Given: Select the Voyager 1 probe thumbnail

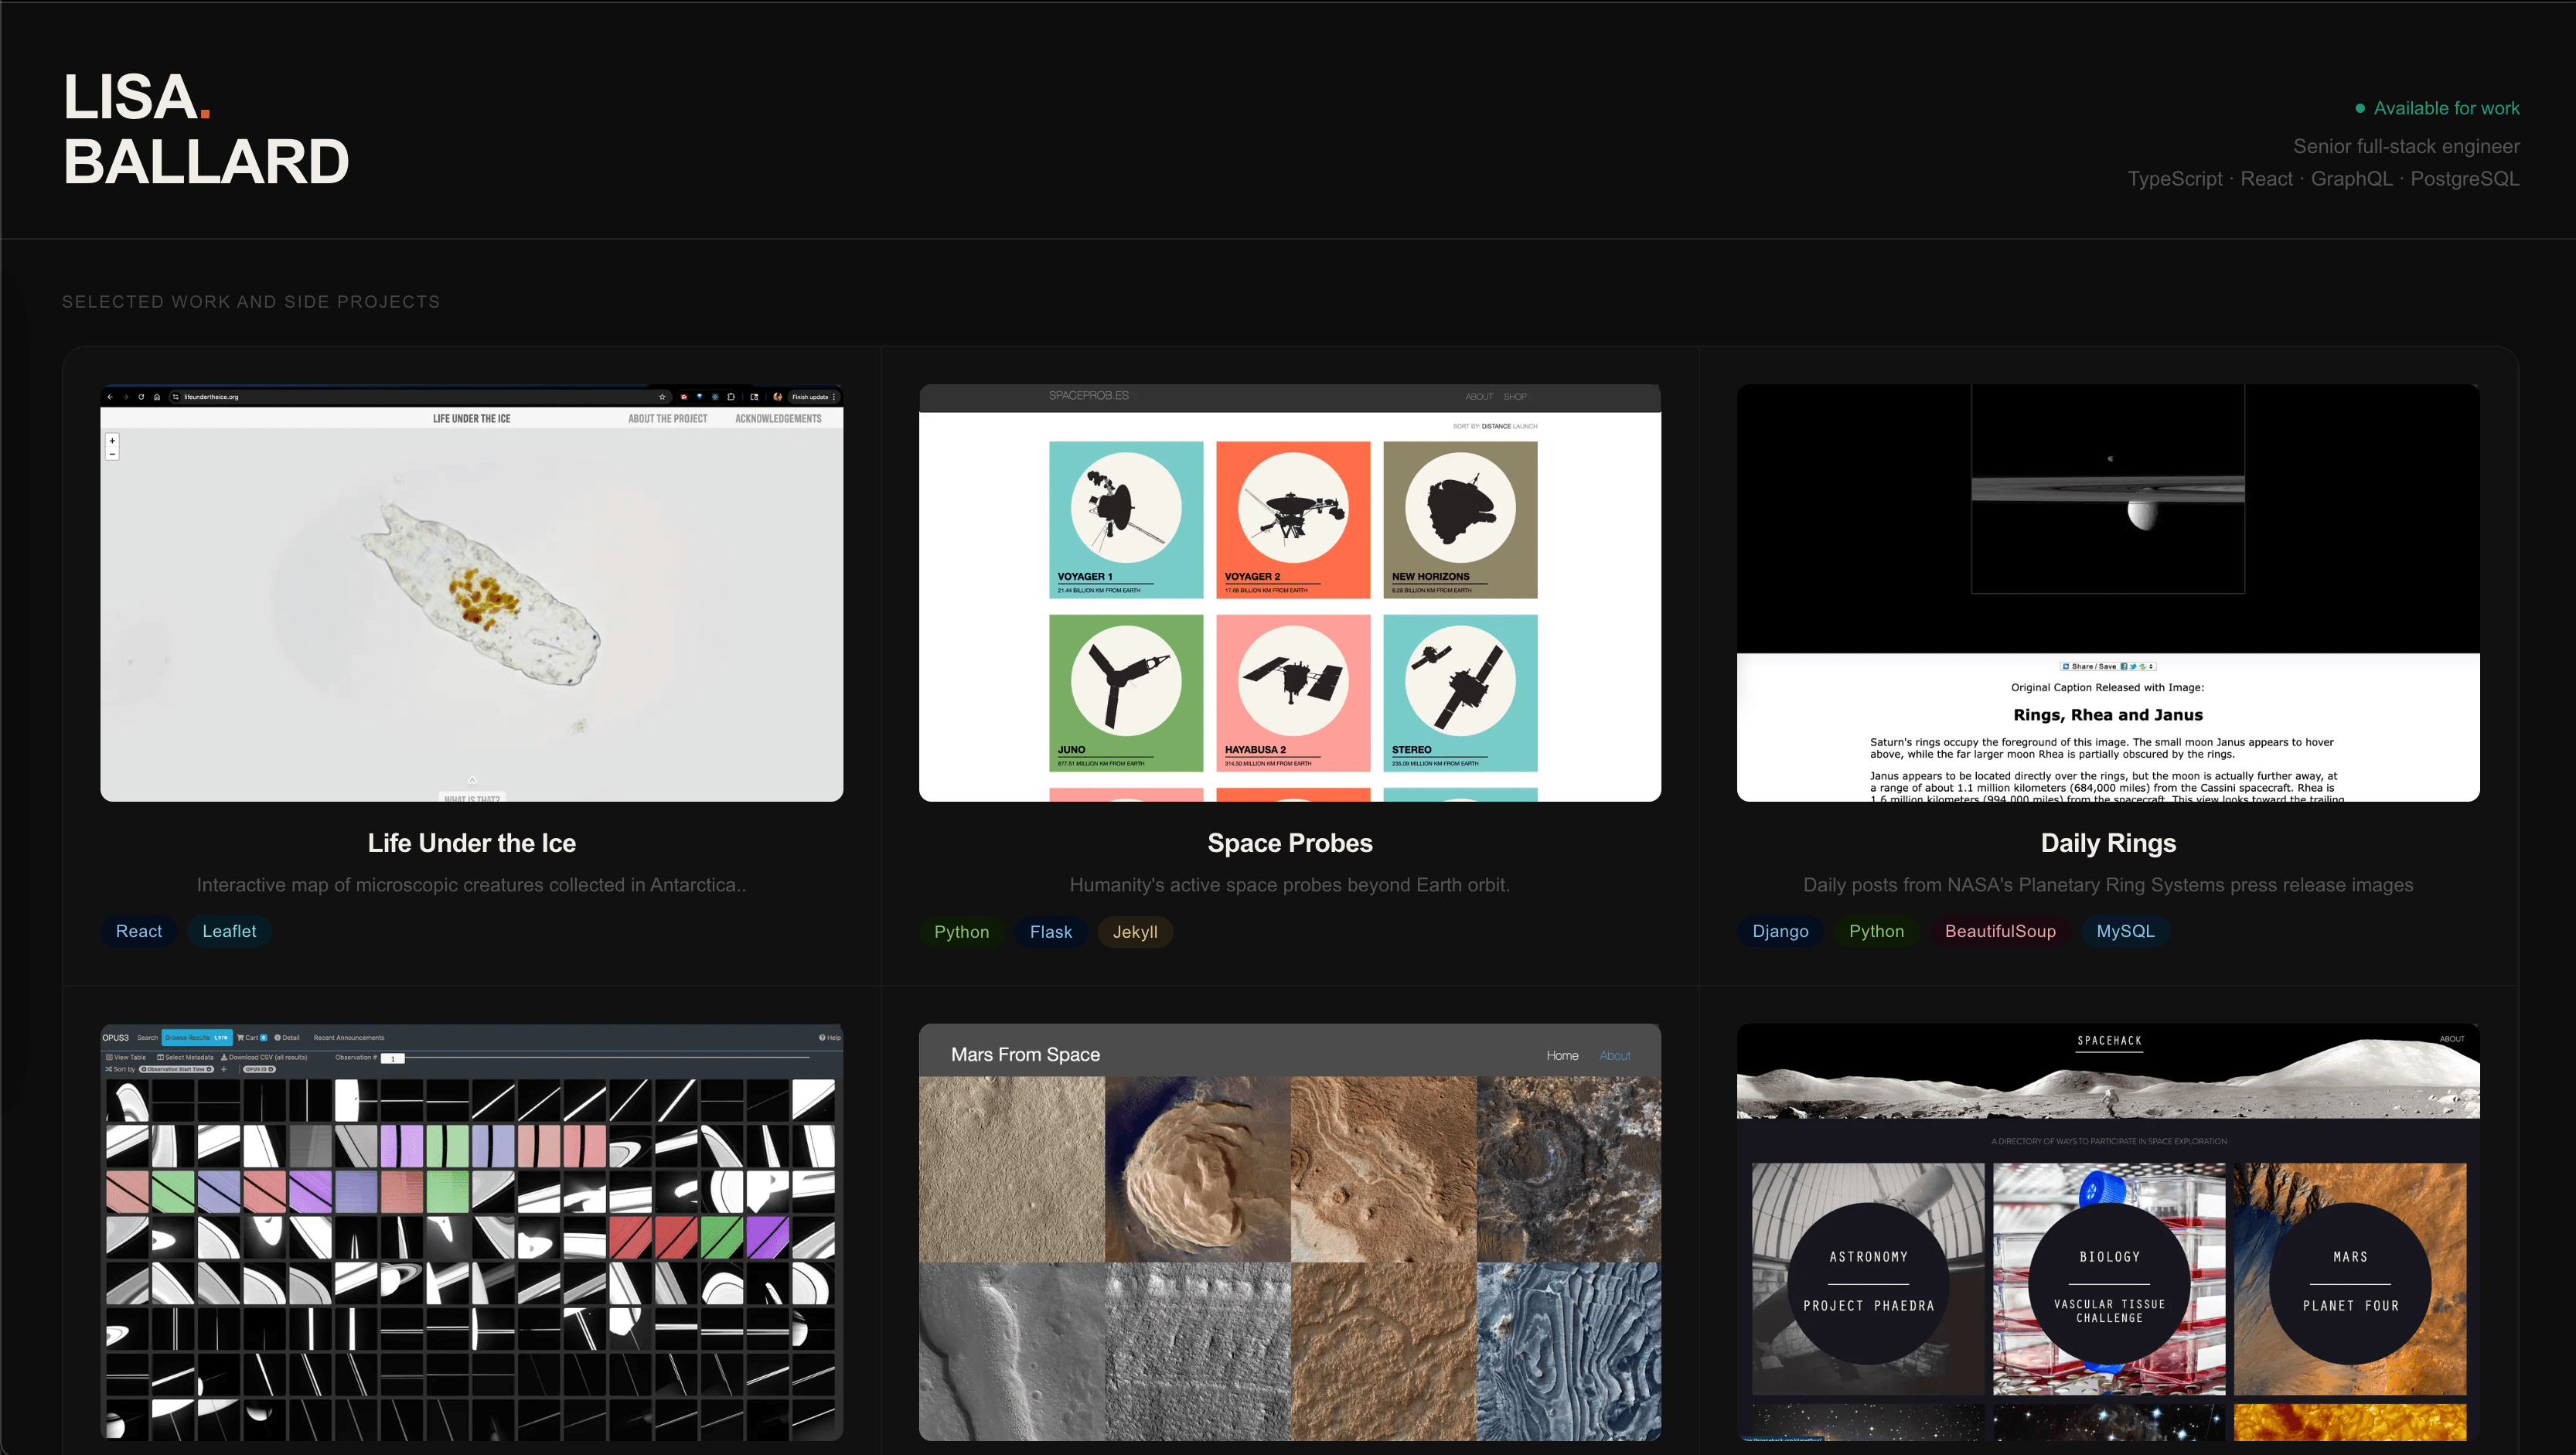Looking at the screenshot, I should (1125, 520).
